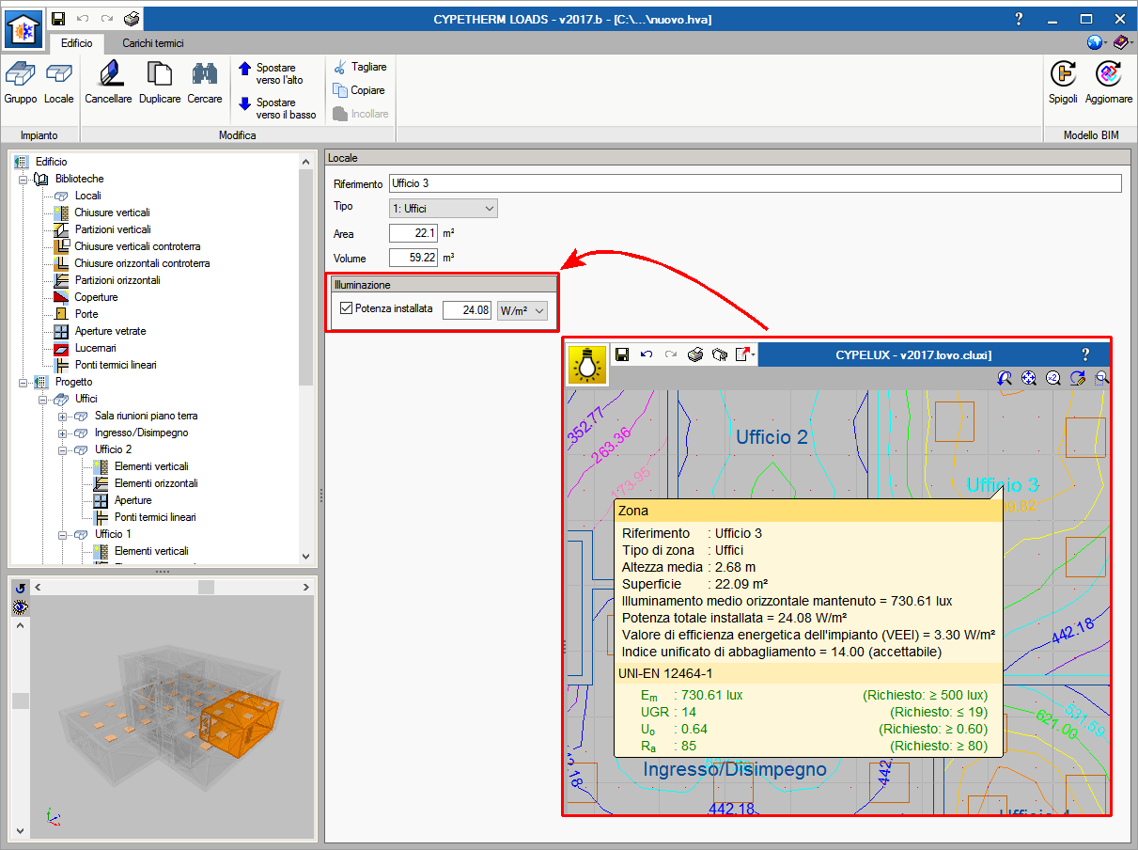Image resolution: width=1138 pixels, height=850 pixels.
Task: Select Aperture under Ufficio 2
Action: point(133,500)
